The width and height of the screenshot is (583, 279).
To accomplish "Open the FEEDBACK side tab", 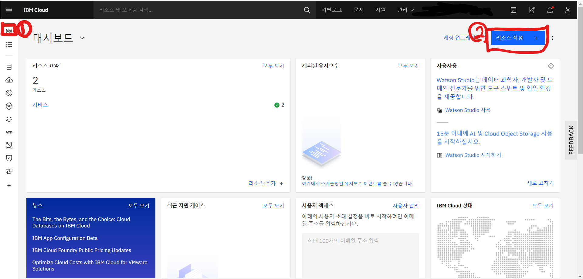I will pyautogui.click(x=571, y=140).
